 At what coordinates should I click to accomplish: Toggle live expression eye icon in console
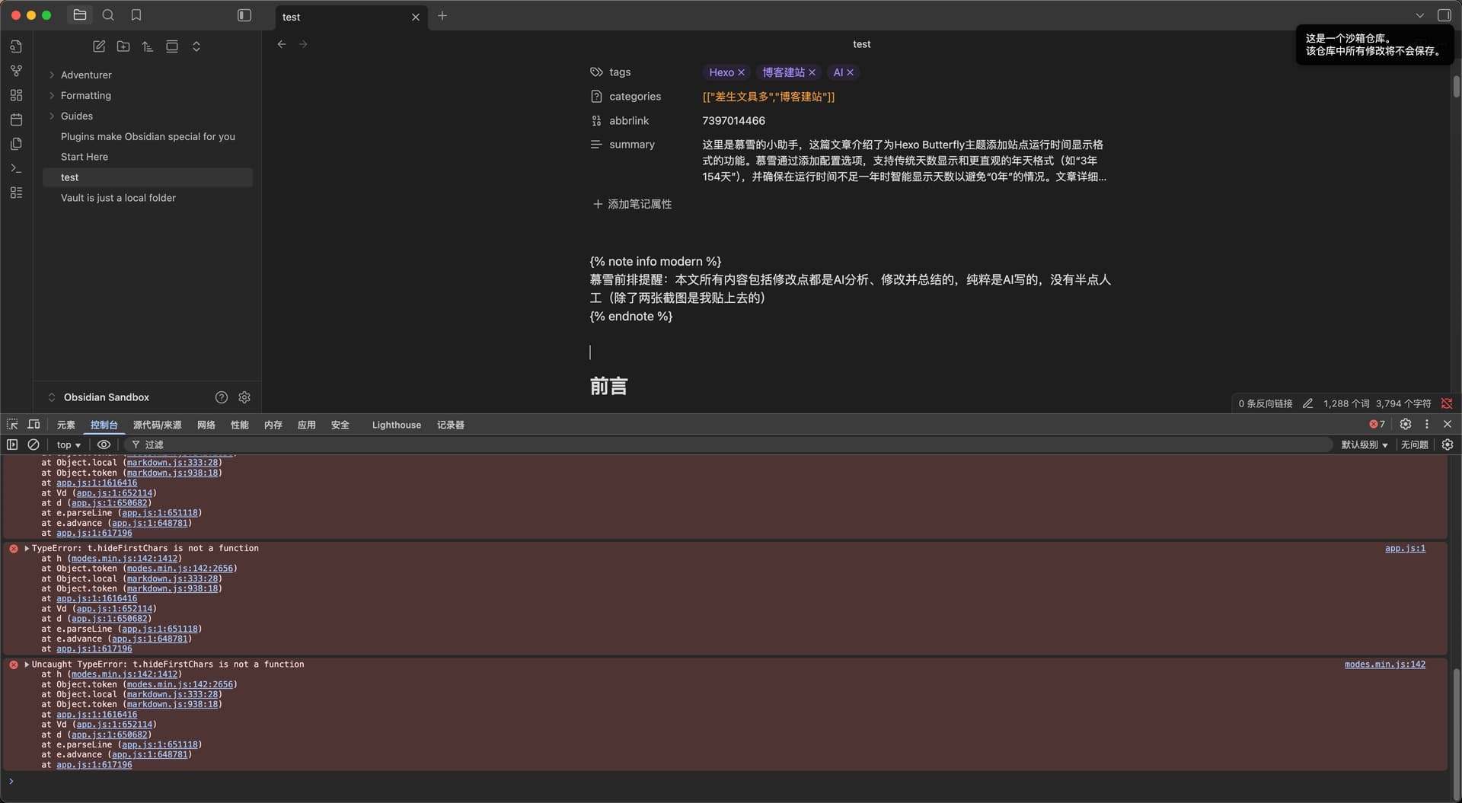click(x=104, y=445)
